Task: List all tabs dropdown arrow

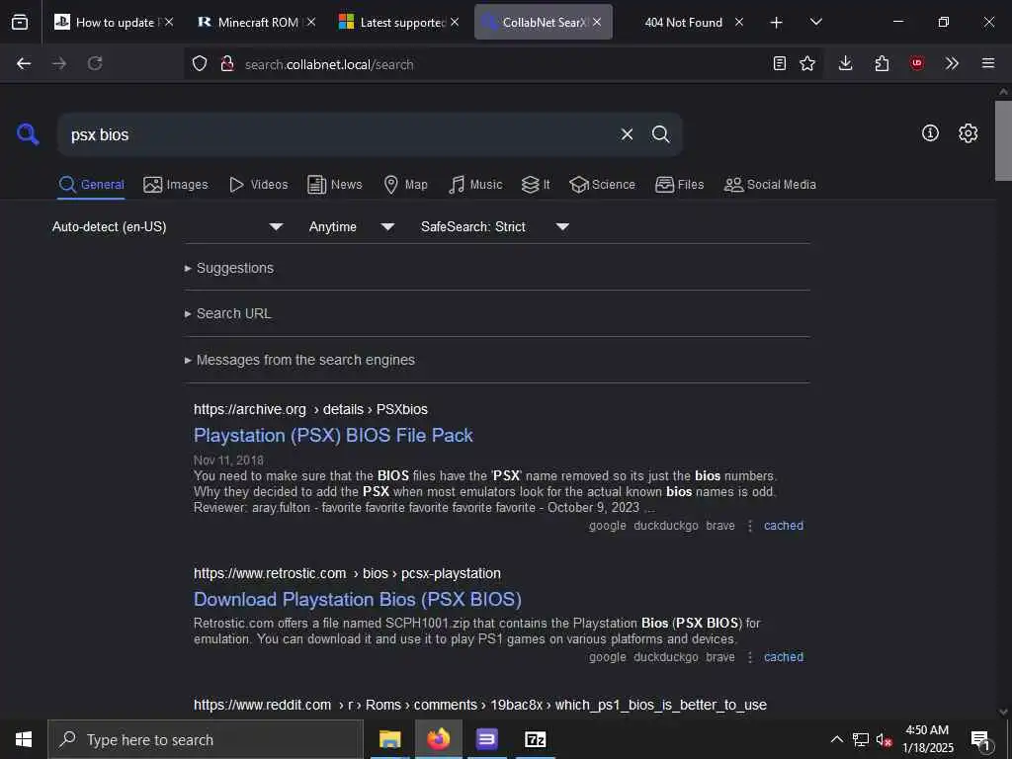Action: [x=816, y=22]
